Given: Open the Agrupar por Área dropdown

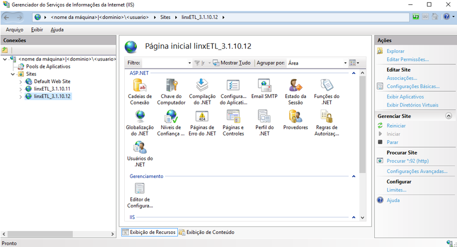Looking at the screenshot, I should point(345,63).
